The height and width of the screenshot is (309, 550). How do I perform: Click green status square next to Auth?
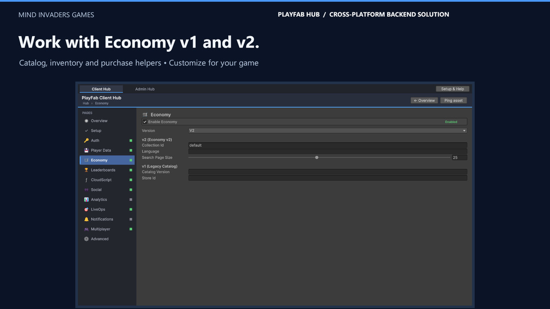pos(131,141)
